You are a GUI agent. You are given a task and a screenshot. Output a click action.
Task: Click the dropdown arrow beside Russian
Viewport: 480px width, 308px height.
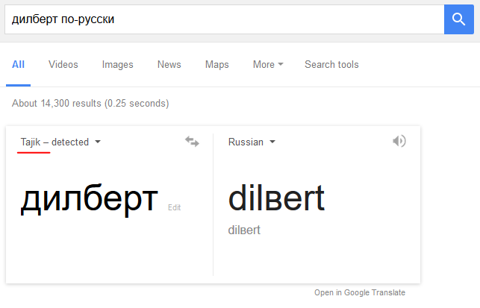tap(272, 142)
